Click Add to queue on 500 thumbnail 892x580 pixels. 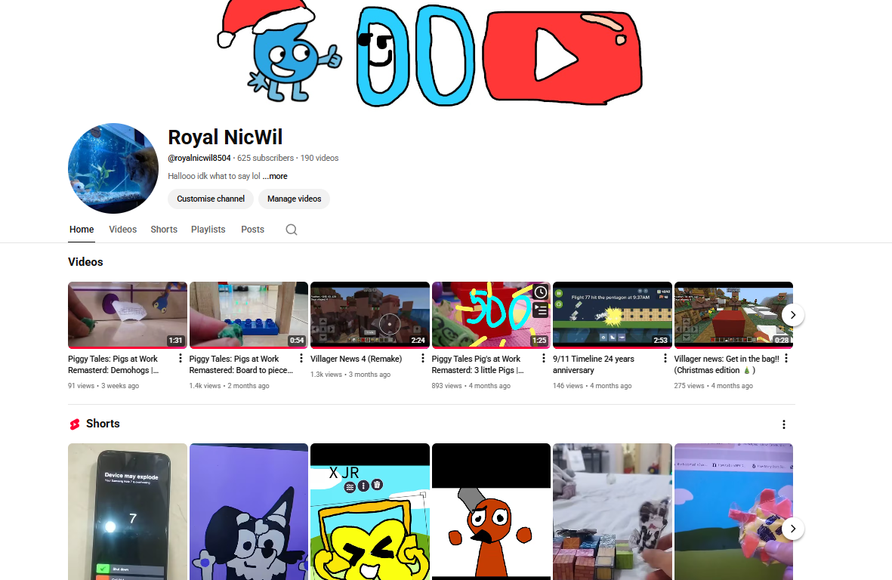click(x=541, y=310)
